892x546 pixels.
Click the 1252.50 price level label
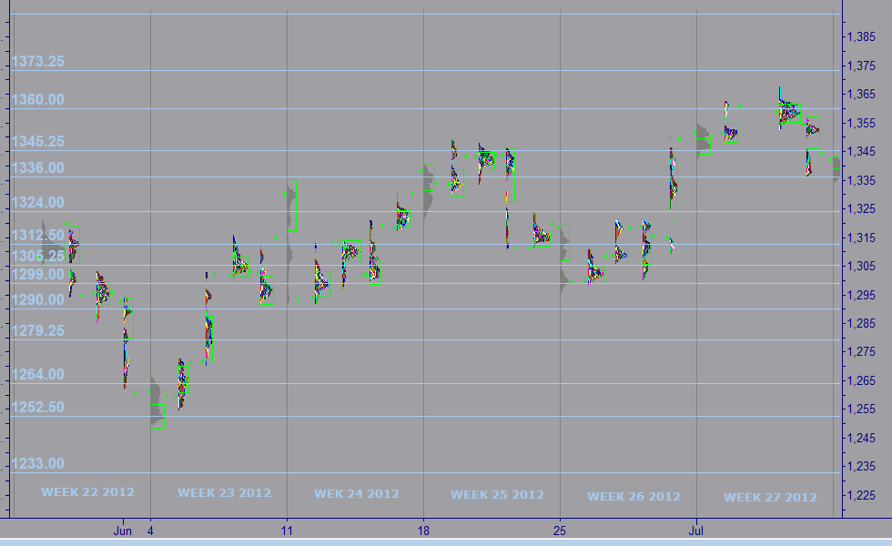(38, 407)
